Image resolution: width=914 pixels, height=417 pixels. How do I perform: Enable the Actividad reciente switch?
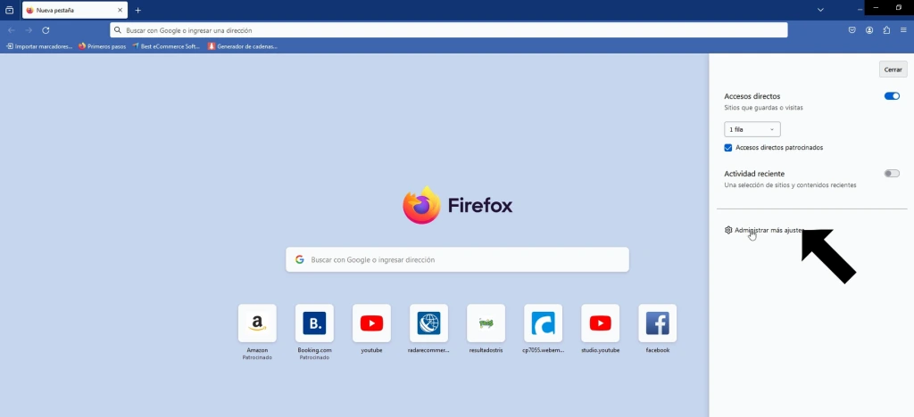click(x=892, y=174)
